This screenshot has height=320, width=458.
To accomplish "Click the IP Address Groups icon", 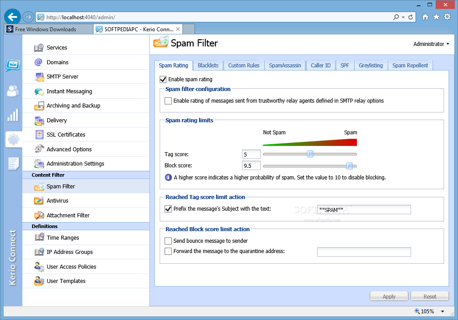I will 39,252.
